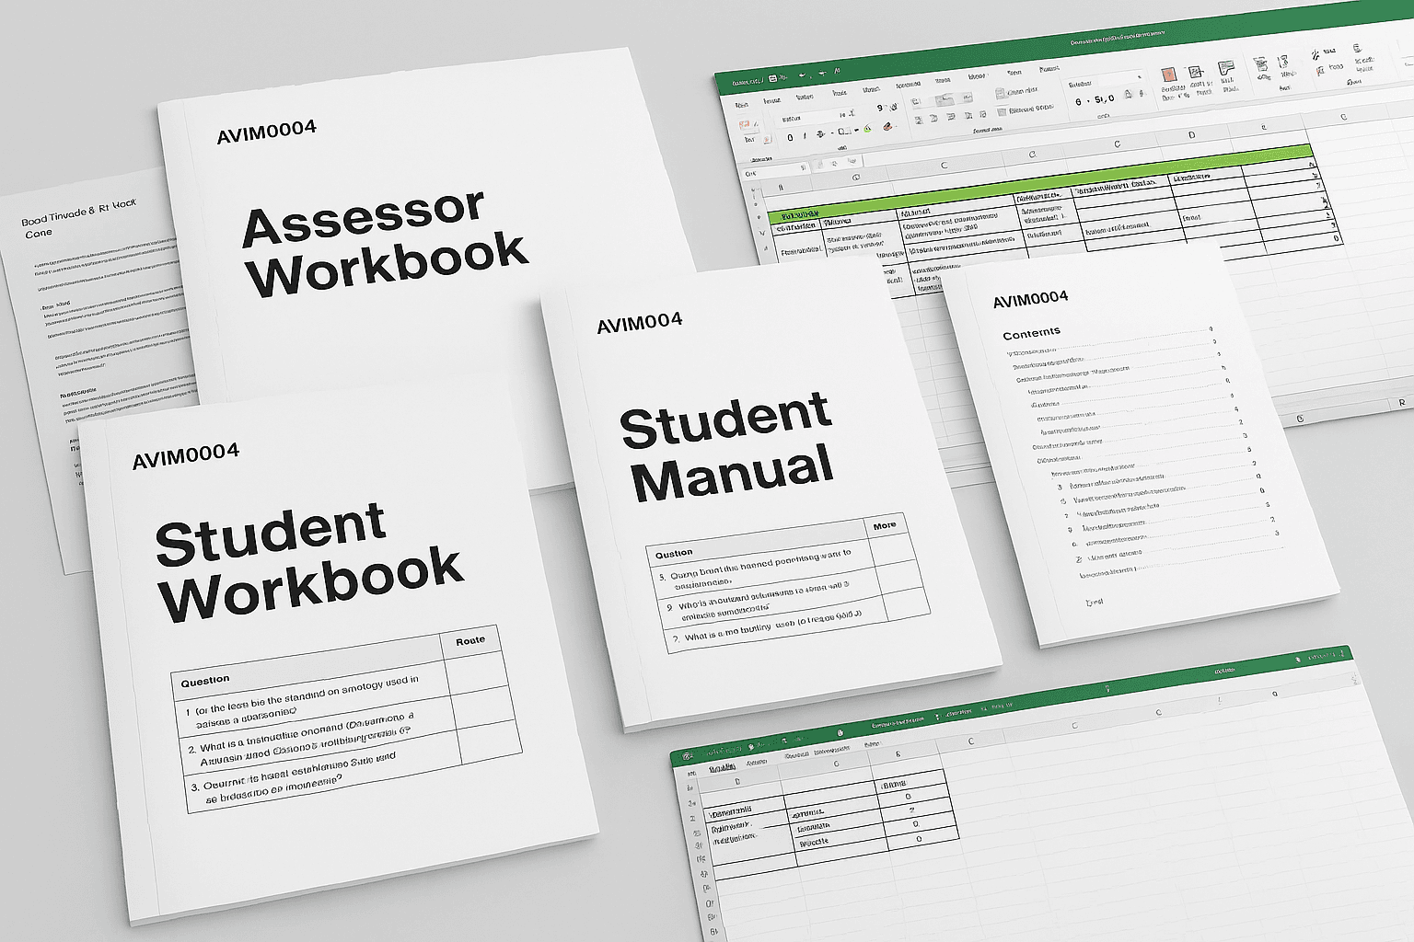Click the Save icon in Excel's quick access toolbar
The image size is (1414, 942).
(x=772, y=79)
